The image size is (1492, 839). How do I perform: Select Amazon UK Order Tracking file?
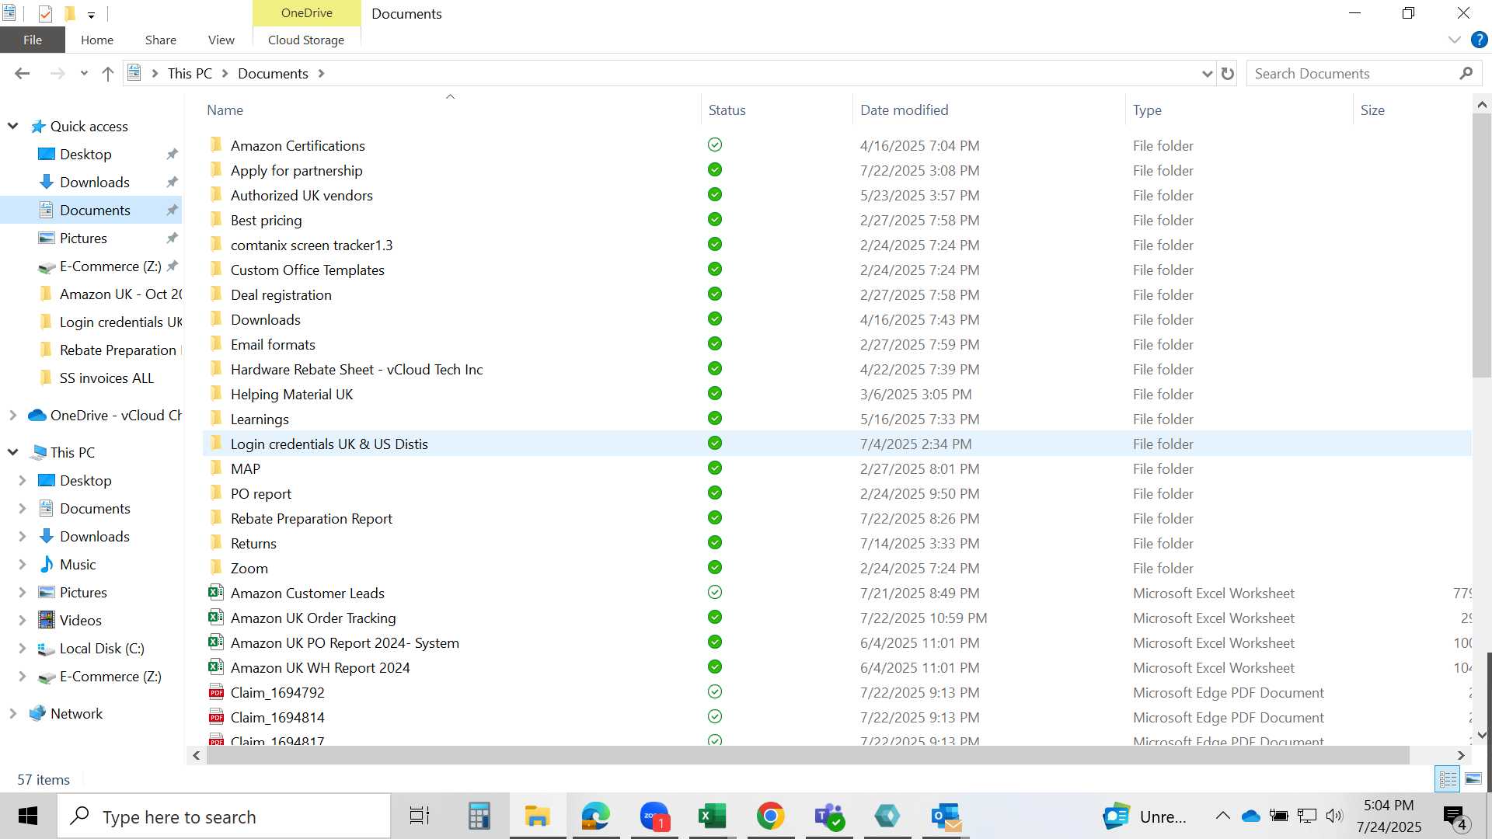point(312,618)
